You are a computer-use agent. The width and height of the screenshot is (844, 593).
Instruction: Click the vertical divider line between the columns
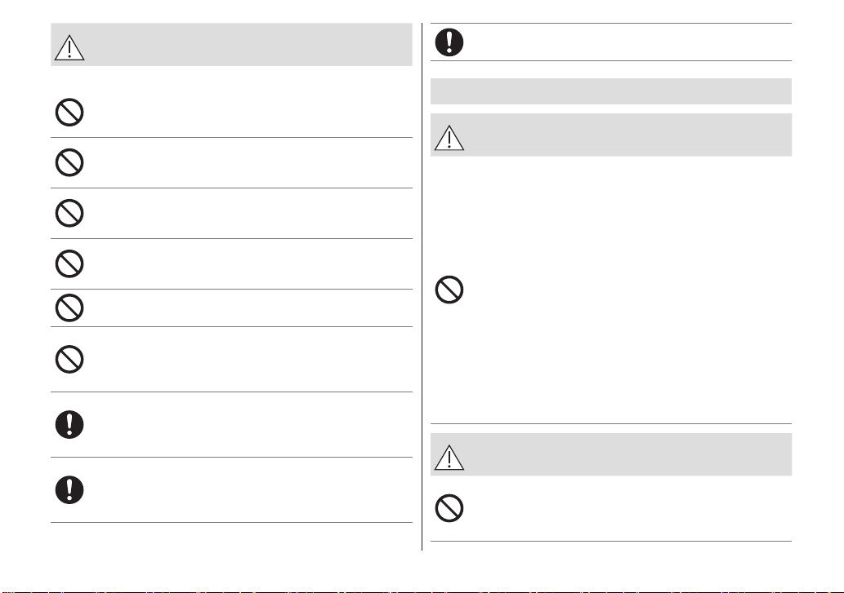422,287
